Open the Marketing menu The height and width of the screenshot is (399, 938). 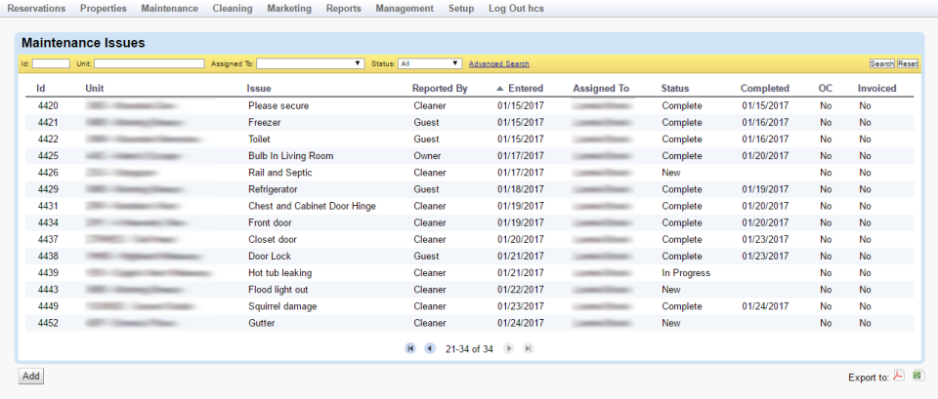(x=289, y=9)
